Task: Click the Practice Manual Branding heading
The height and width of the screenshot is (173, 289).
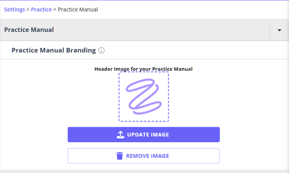Action: (53, 50)
